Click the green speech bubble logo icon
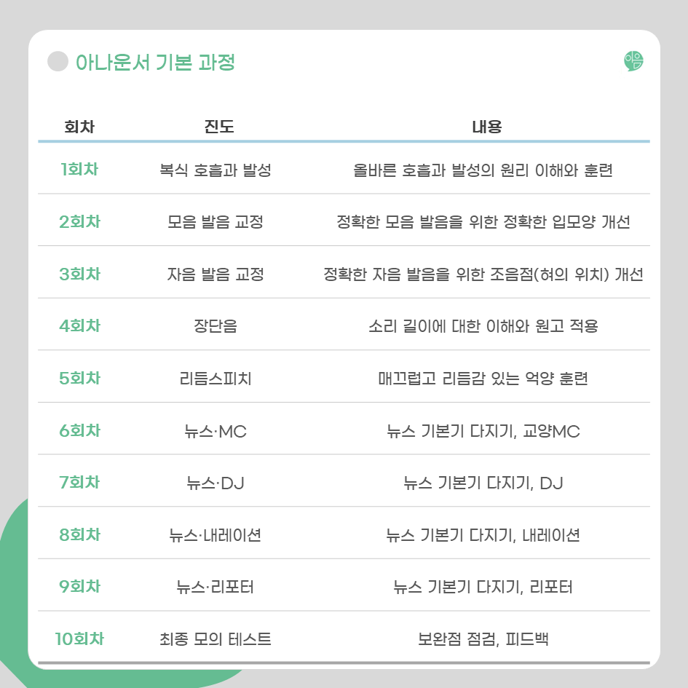 click(x=633, y=61)
